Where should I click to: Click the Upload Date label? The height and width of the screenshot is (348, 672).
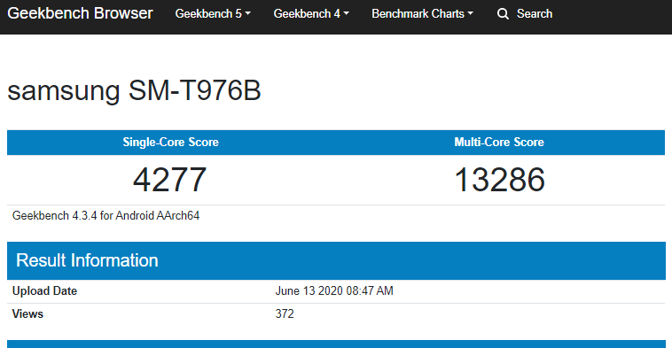(x=44, y=291)
